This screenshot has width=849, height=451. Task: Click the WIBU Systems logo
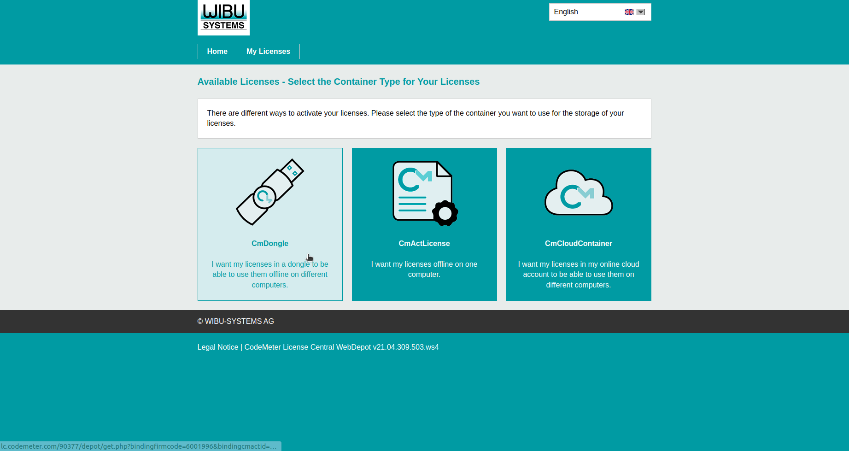click(223, 18)
